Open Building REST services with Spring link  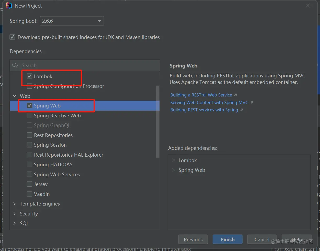[204, 110]
